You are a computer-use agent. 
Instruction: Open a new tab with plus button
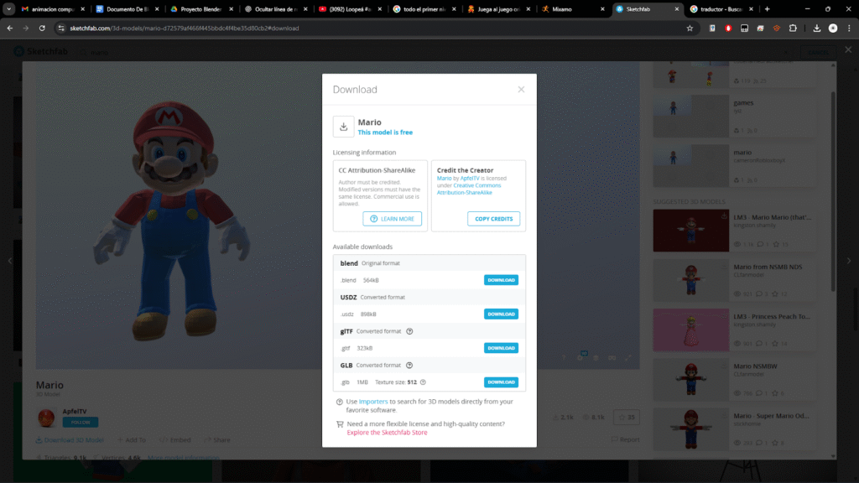[x=767, y=8]
